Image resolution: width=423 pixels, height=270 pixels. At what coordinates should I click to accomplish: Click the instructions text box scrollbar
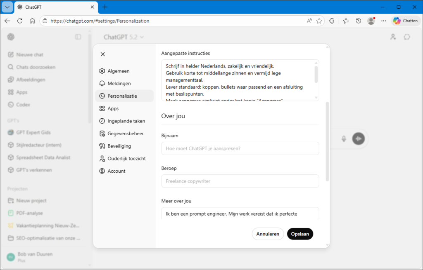coord(316,75)
